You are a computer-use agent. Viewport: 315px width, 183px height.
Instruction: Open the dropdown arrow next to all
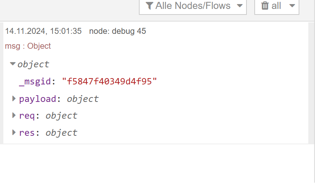(292, 6)
